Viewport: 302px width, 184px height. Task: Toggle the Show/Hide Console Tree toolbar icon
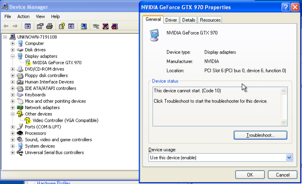pyautogui.click(x=28, y=26)
